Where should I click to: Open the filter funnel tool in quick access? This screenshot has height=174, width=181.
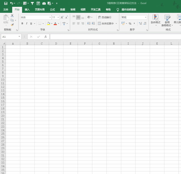(x=32, y=3)
